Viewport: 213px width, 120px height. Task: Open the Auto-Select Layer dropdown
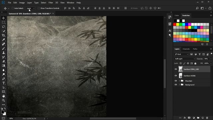[30, 8]
